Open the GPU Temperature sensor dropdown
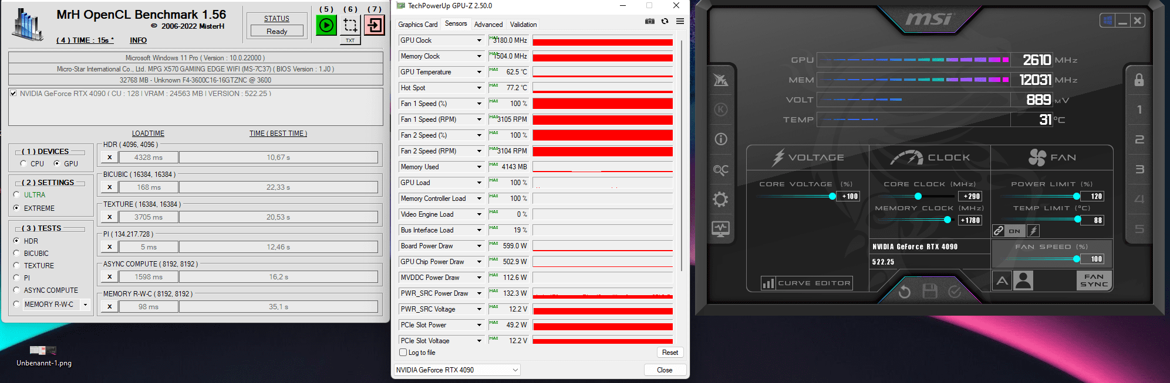 [x=479, y=72]
